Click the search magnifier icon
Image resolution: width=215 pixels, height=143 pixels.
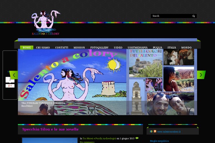click(x=193, y=16)
